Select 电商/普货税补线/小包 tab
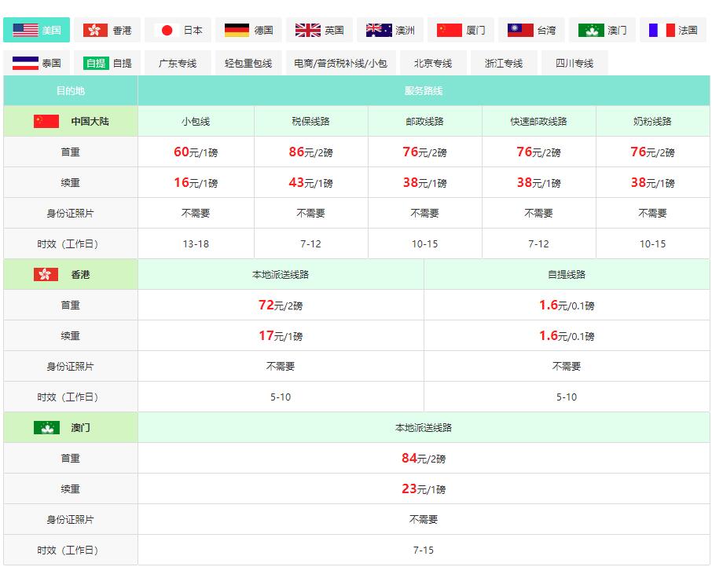This screenshot has height=567, width=712. 340,63
